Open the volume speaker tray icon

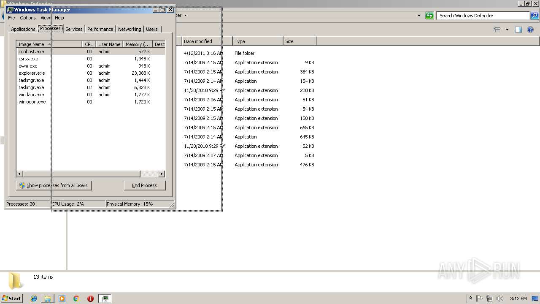pos(500,299)
